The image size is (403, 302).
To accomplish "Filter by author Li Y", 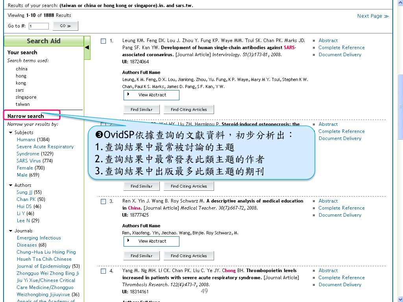I will pyautogui.click(x=20, y=214).
